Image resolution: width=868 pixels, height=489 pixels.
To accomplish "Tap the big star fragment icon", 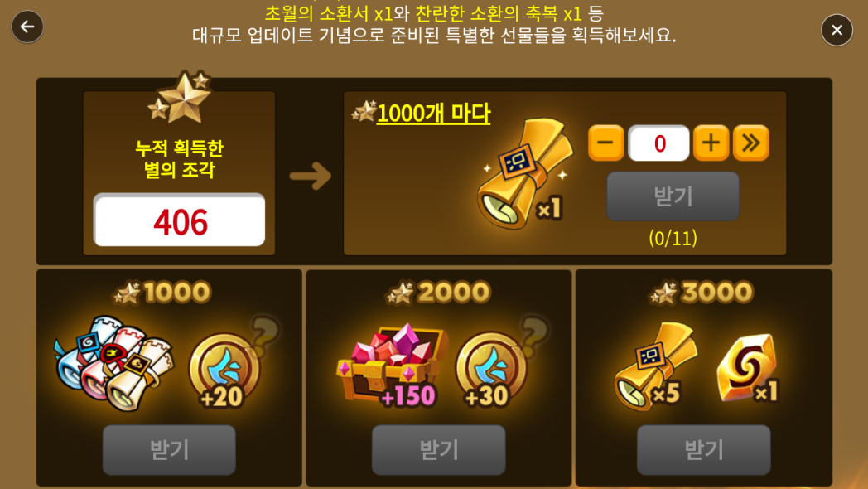I will [x=180, y=98].
